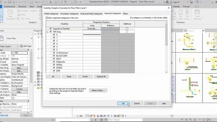Switch to the Analytical Model Categories tab
This screenshot has height=122, width=217.
point(91,14)
